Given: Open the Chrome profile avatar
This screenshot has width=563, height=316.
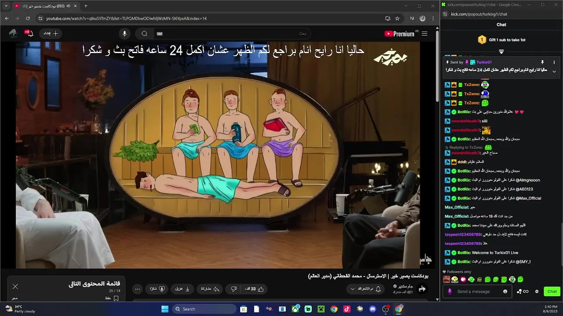Looking at the screenshot, I should pyautogui.click(x=423, y=18).
